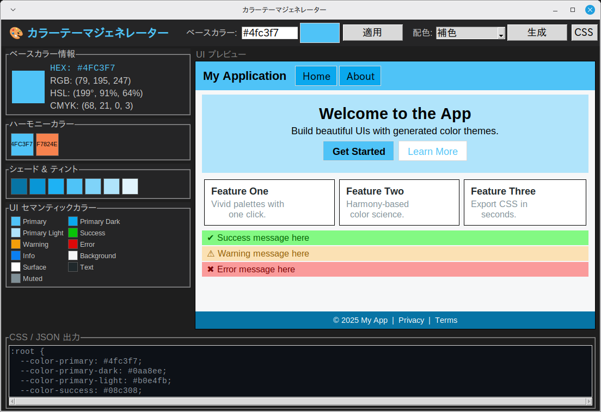Click the --color-primary-dark CSS line
Viewport: 601px width, 412px height.
[93, 371]
